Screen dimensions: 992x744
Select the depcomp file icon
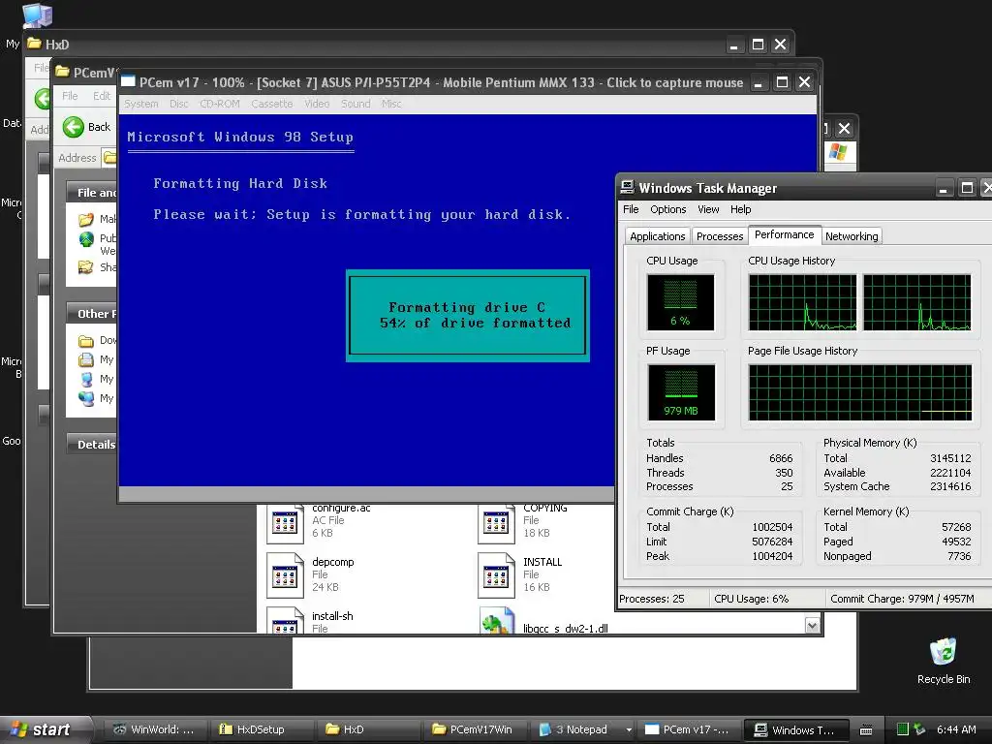coord(285,575)
